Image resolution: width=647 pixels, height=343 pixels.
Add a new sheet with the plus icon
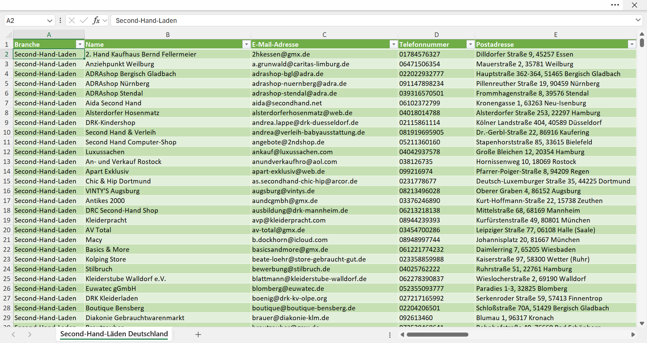coord(198,335)
